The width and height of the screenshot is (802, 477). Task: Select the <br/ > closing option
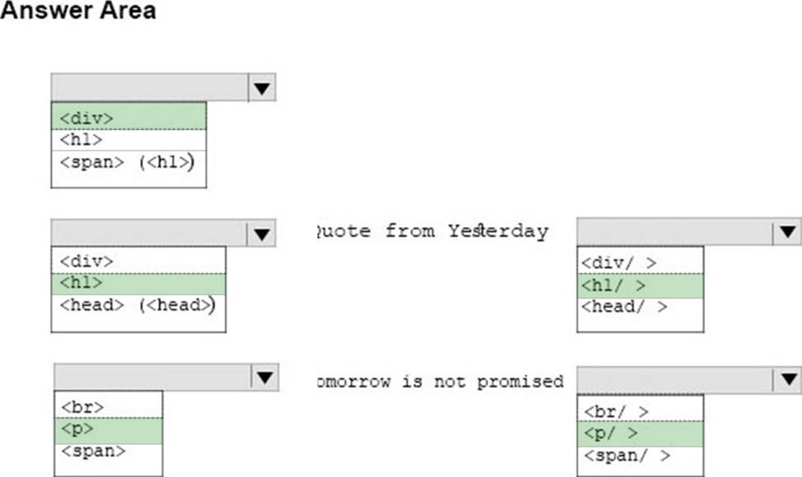[x=641, y=410]
